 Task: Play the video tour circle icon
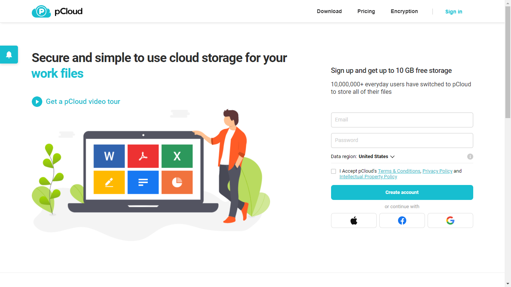(37, 102)
